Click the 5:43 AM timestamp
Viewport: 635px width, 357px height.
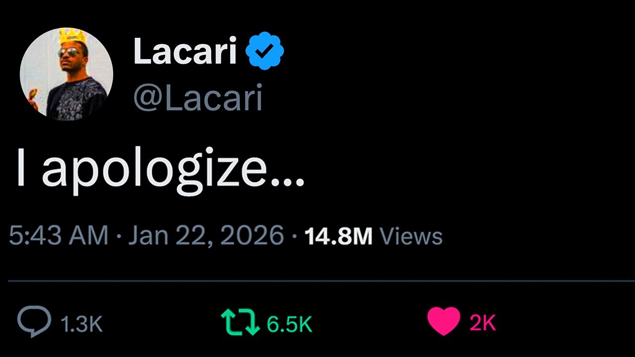(59, 236)
